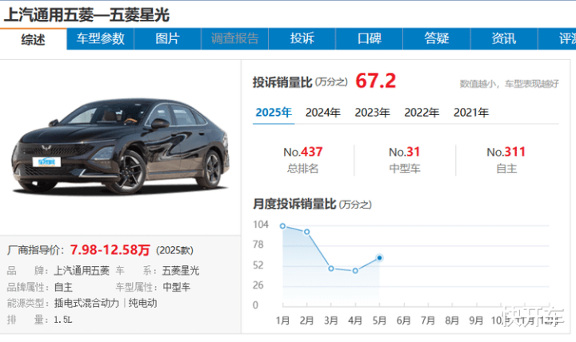Image resolution: width=576 pixels, height=342 pixels.
Task: Click the 8月 axis label
Action: click(452, 320)
